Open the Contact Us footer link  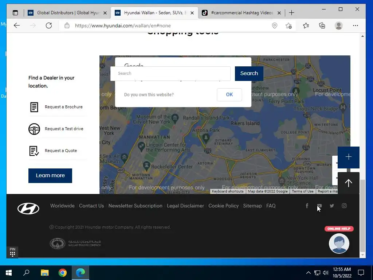tap(91, 206)
